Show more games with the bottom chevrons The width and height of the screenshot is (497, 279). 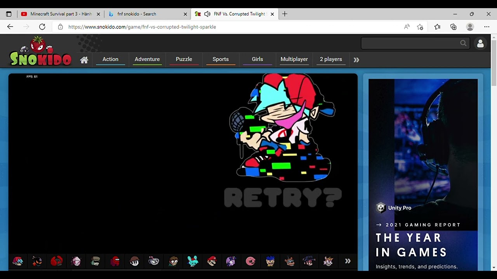348,261
